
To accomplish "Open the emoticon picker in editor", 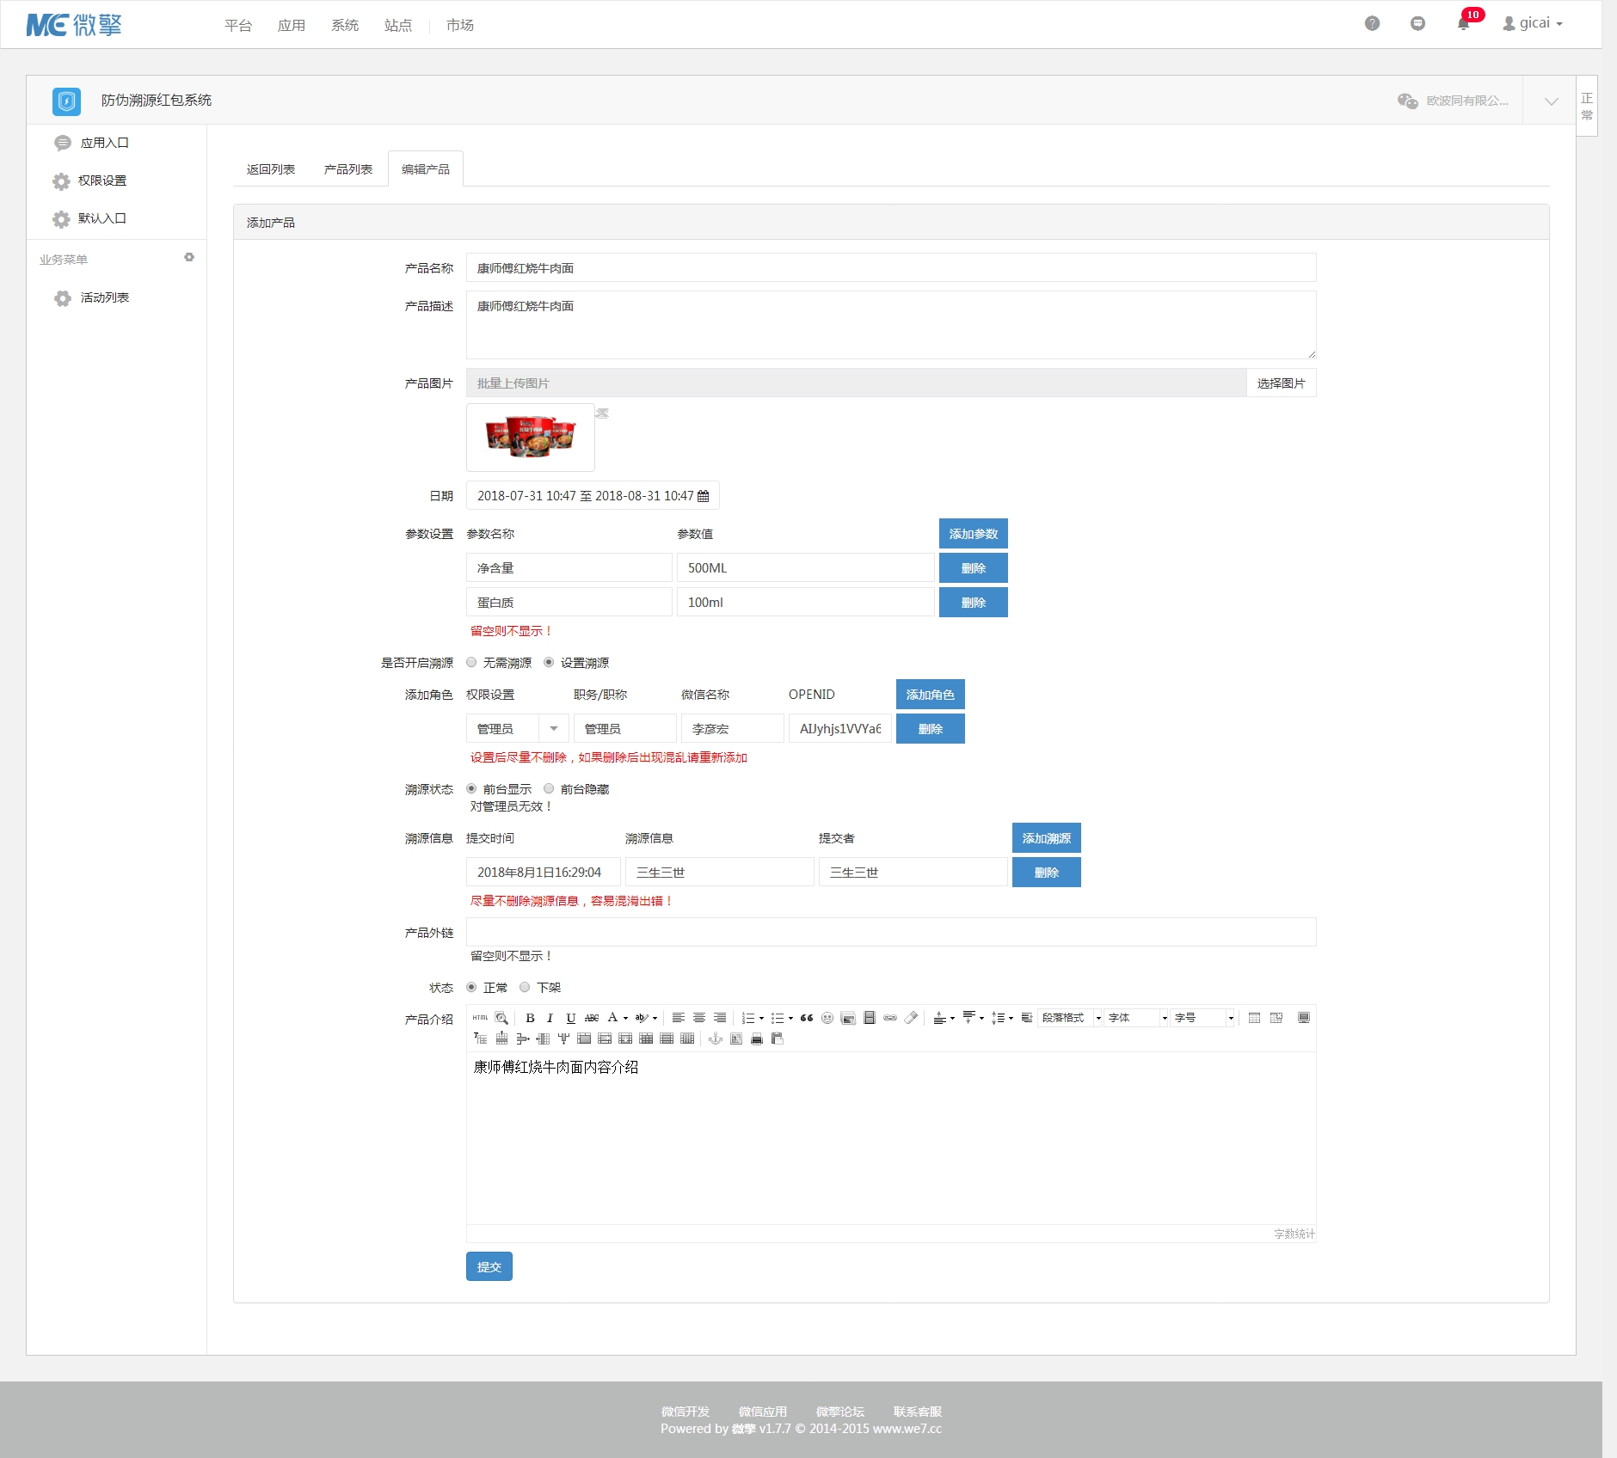I will tap(827, 1018).
